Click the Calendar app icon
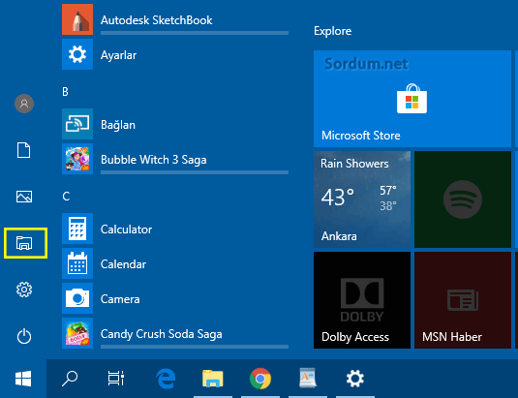This screenshot has height=398, width=518. coord(77,263)
